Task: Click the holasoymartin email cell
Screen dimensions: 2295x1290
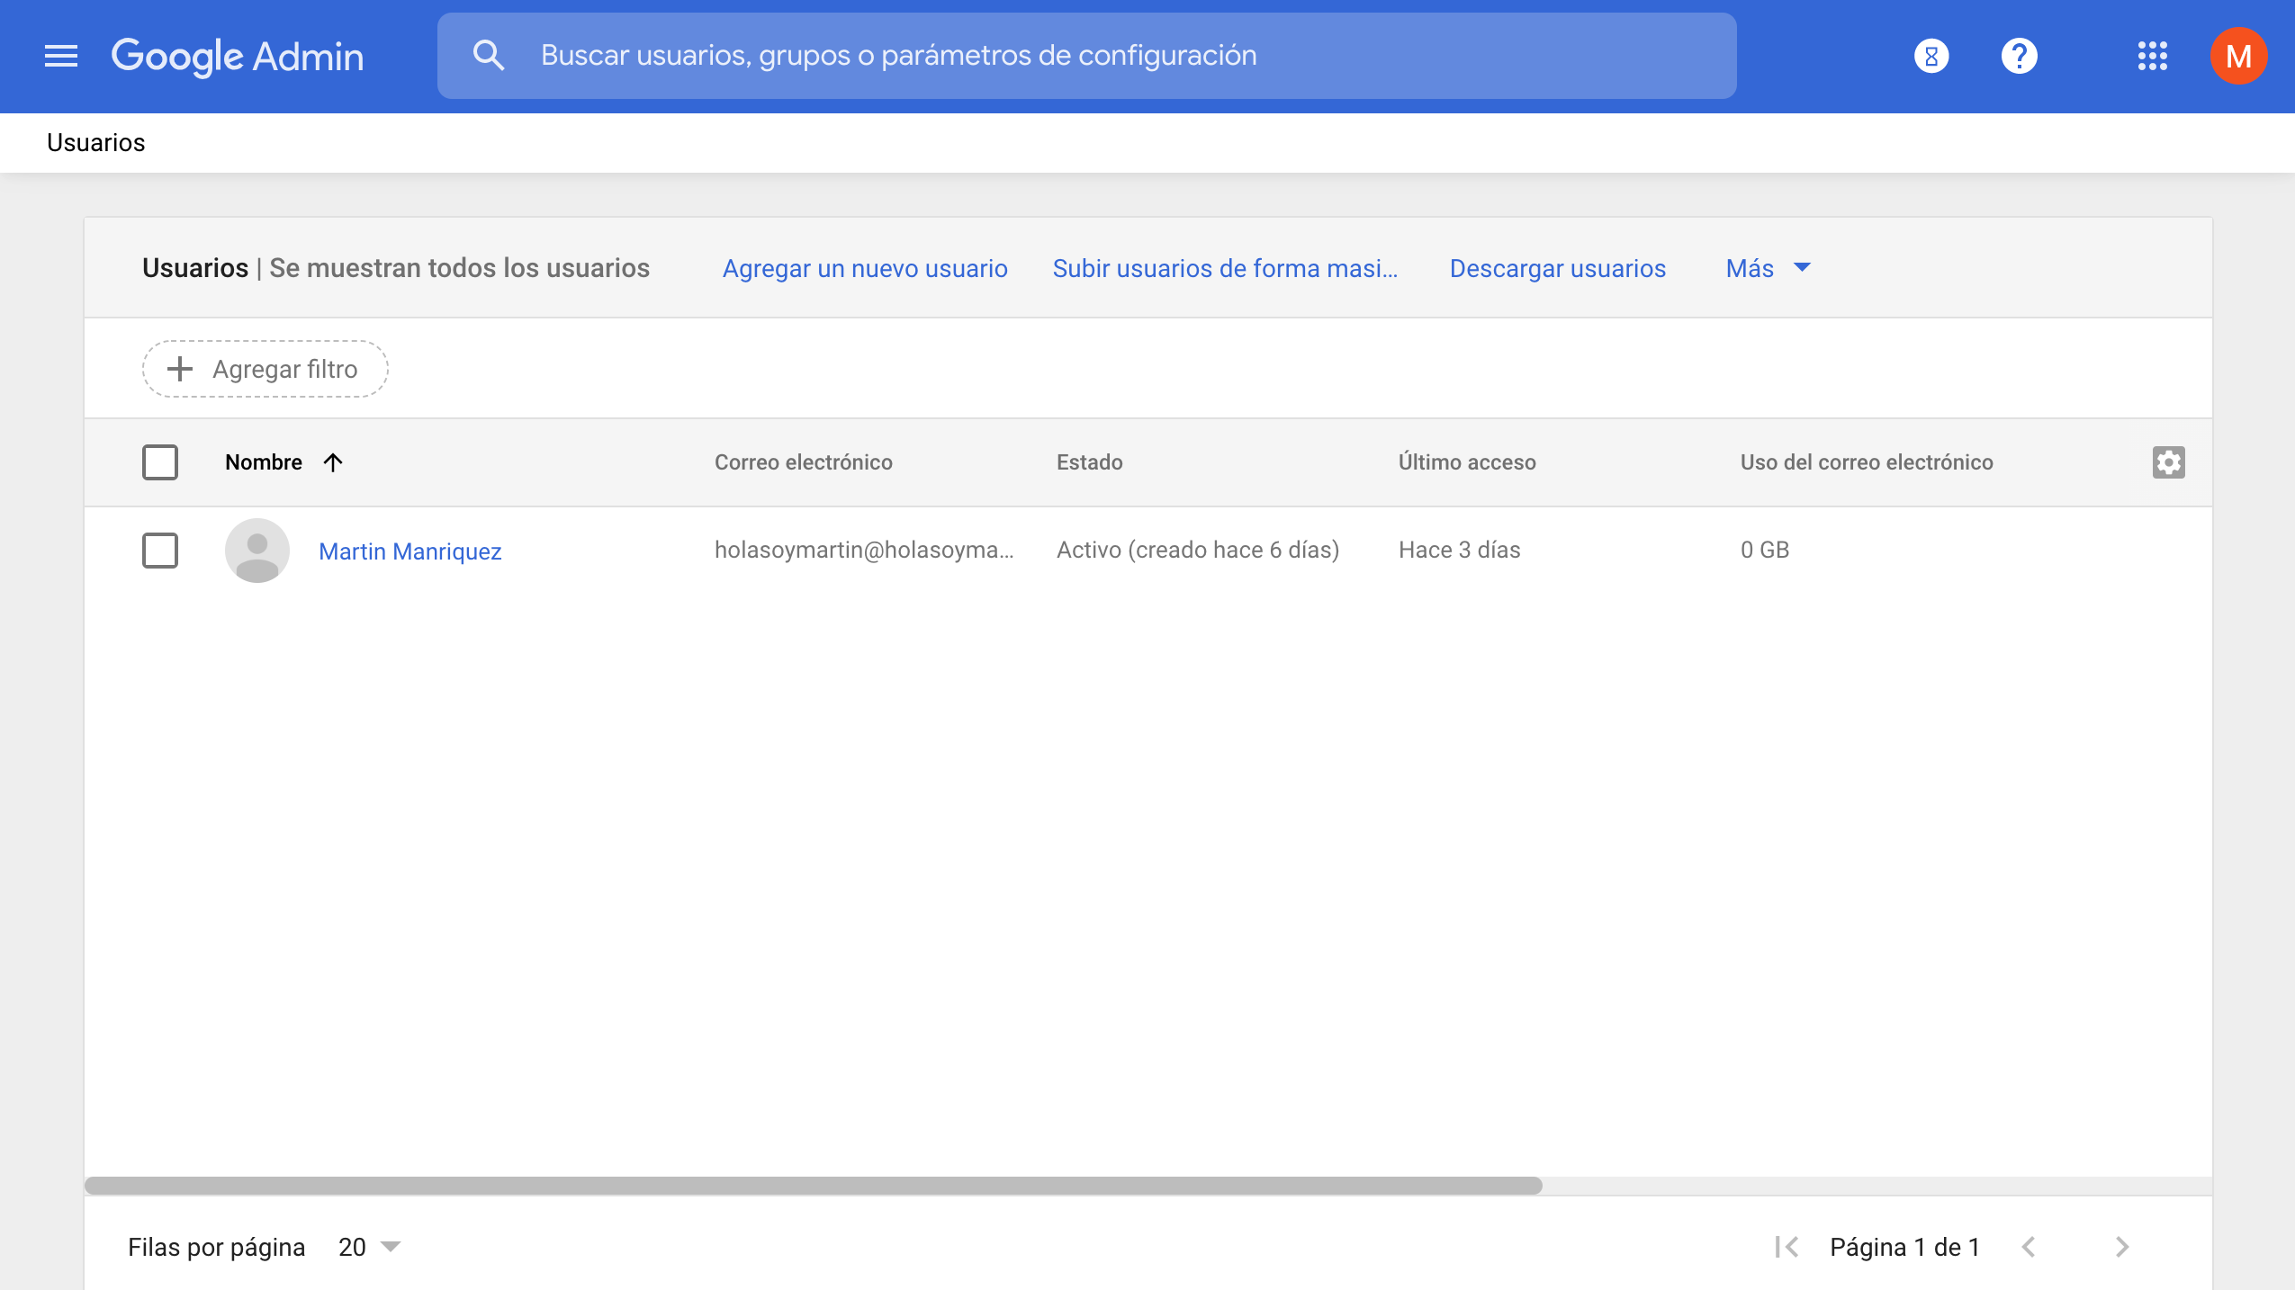Action: pyautogui.click(x=864, y=550)
